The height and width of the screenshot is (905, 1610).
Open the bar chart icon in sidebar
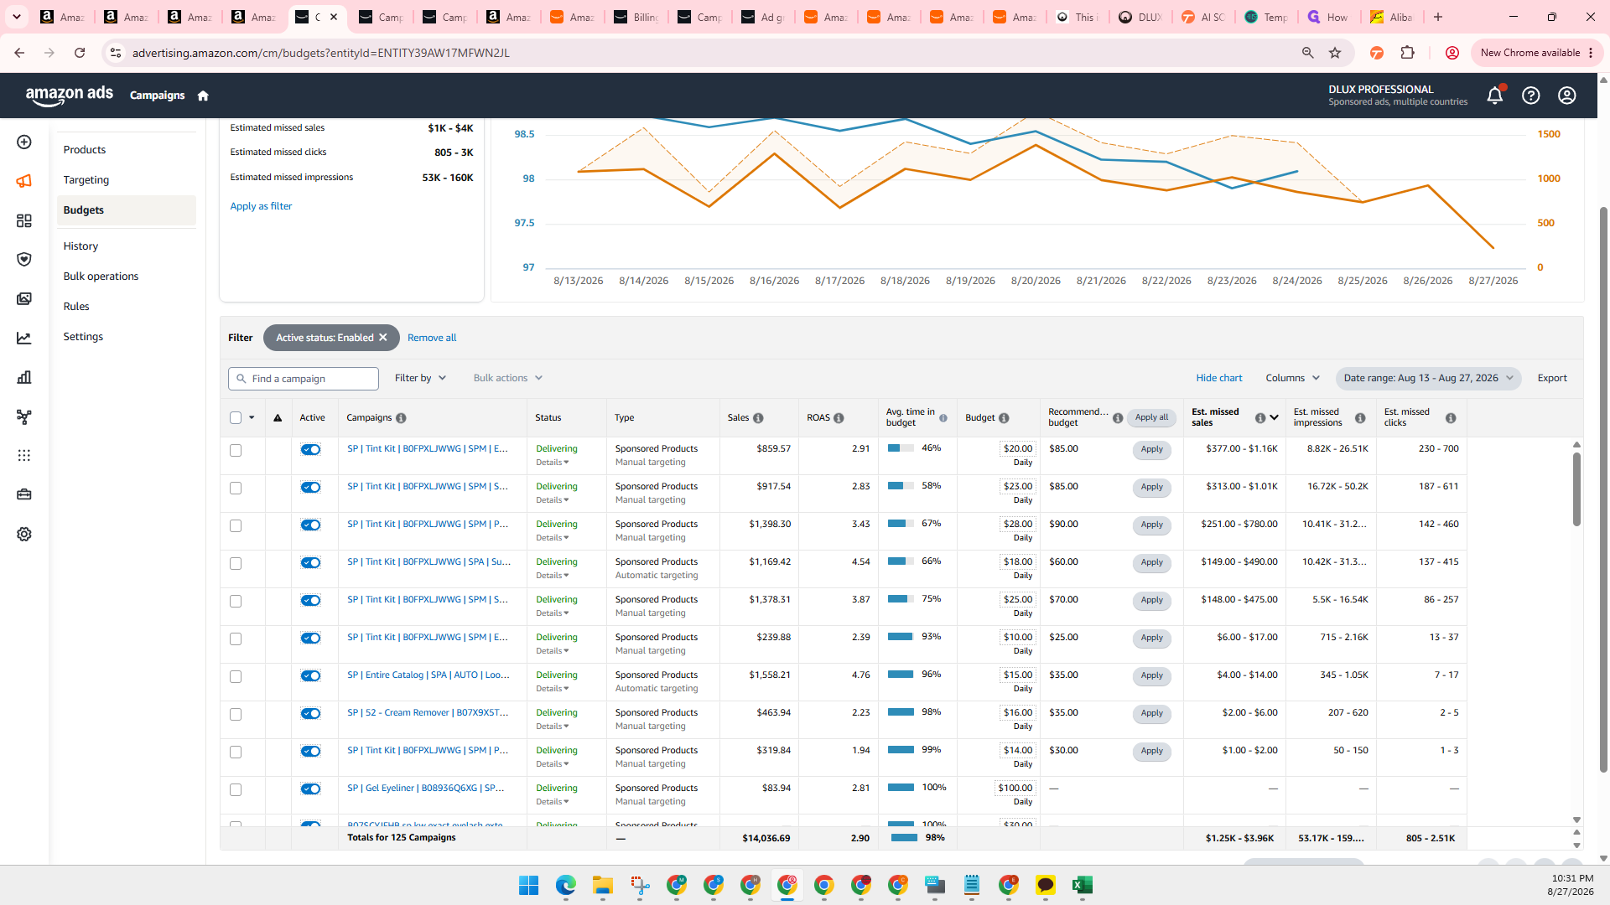tap(24, 377)
